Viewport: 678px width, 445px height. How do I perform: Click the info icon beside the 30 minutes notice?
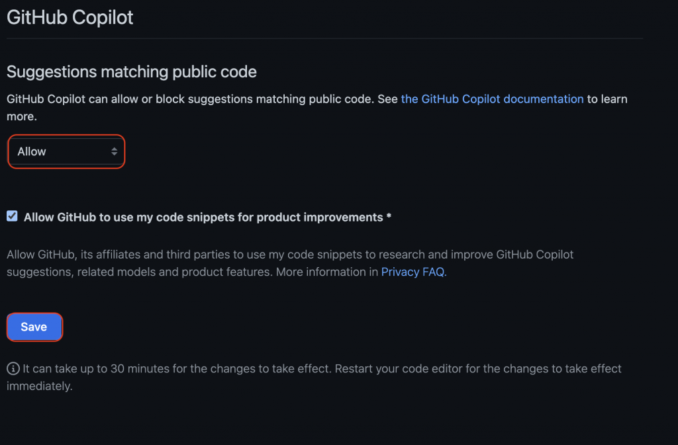click(x=13, y=368)
